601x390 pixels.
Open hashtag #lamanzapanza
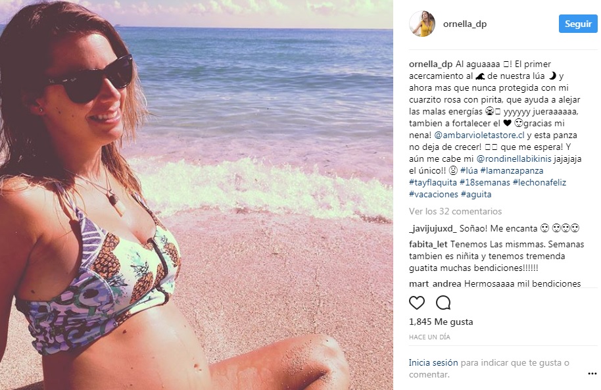tap(512, 170)
